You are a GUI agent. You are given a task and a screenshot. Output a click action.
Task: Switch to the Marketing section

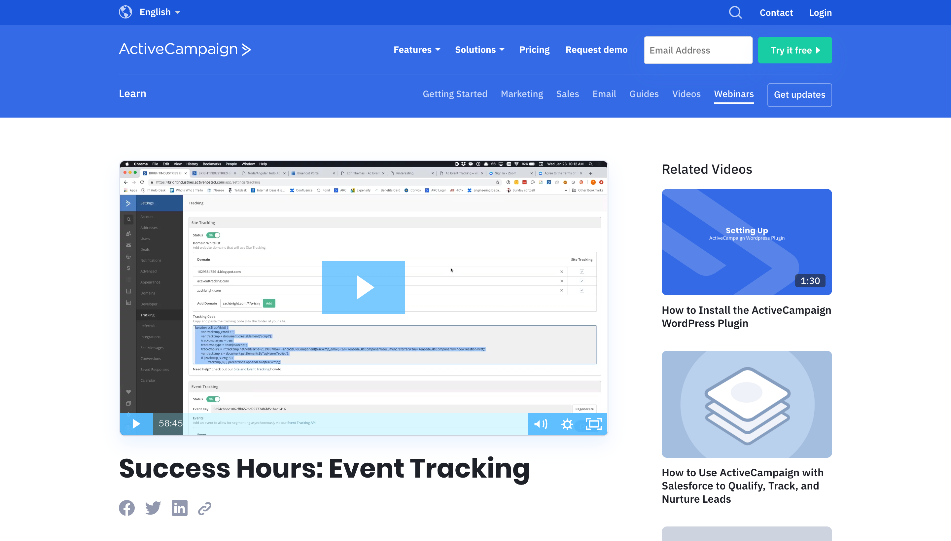coord(522,94)
